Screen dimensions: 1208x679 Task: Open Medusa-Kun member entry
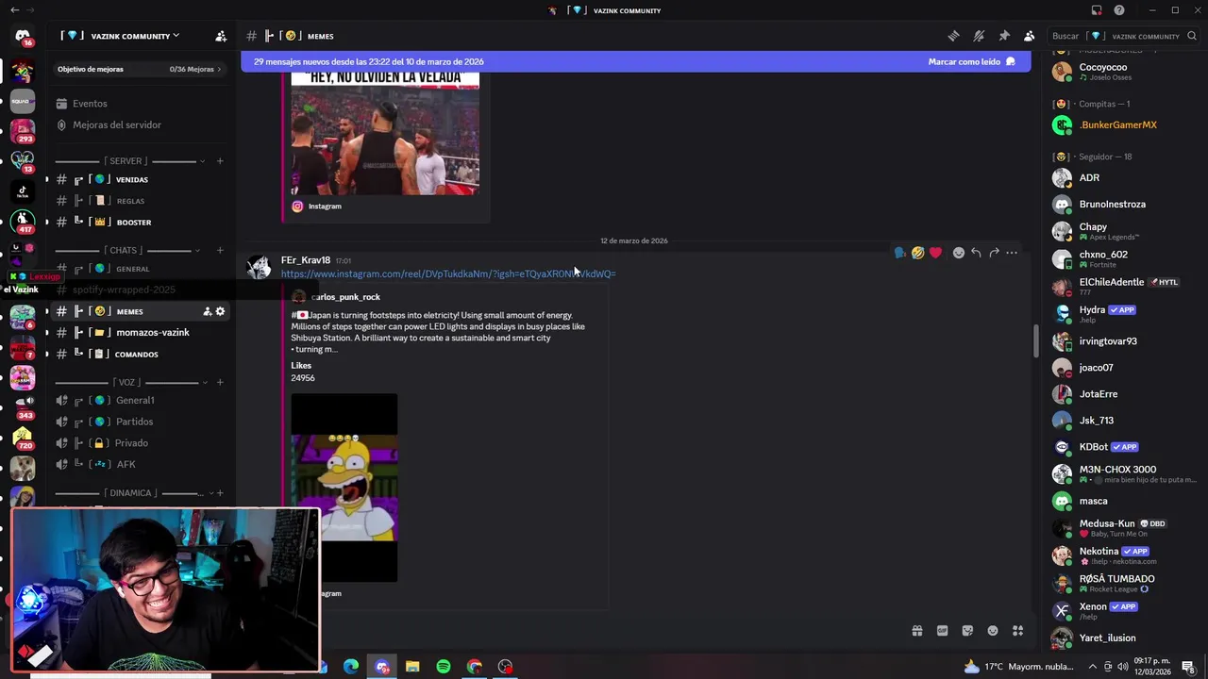point(1123,527)
